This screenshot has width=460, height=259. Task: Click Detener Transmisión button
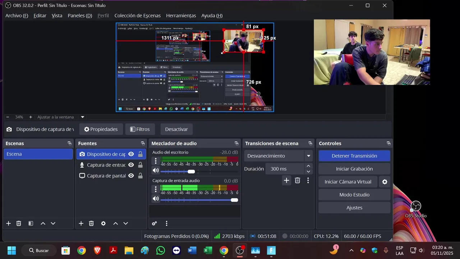[x=354, y=156]
